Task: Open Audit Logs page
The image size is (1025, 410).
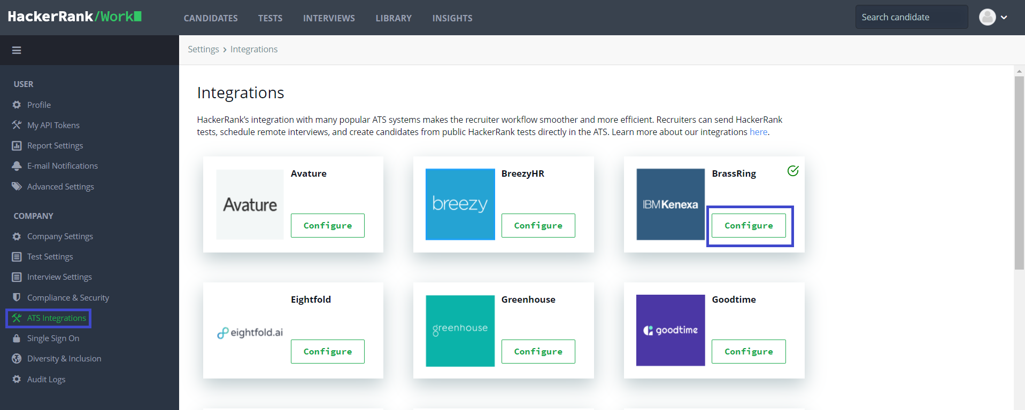Action: [x=47, y=380]
